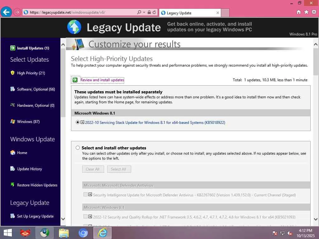The image size is (319, 239).
Task: Click the green Install Updates arrow icon
Action: coord(12,48)
